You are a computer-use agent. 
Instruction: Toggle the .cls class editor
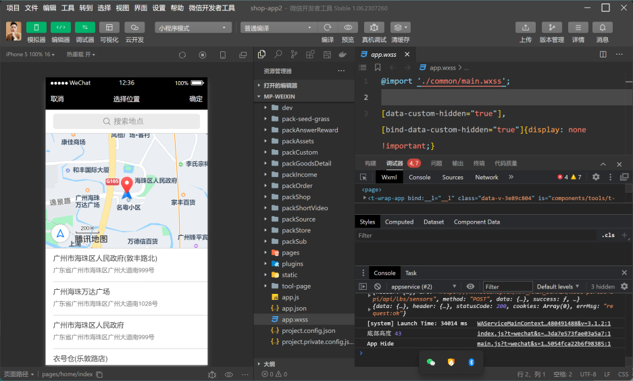coord(608,235)
